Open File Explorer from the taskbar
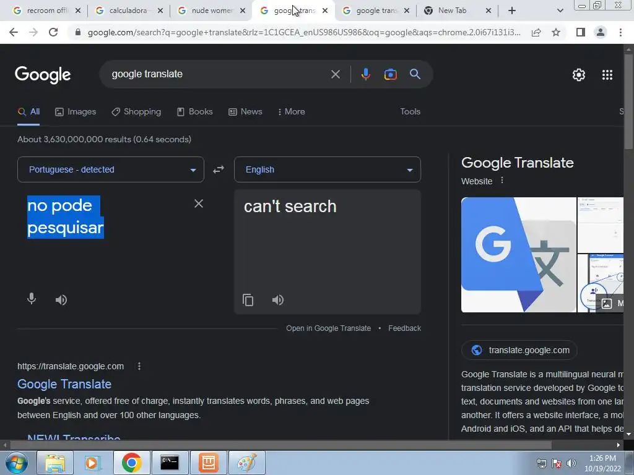The width and height of the screenshot is (634, 475). tap(55, 463)
